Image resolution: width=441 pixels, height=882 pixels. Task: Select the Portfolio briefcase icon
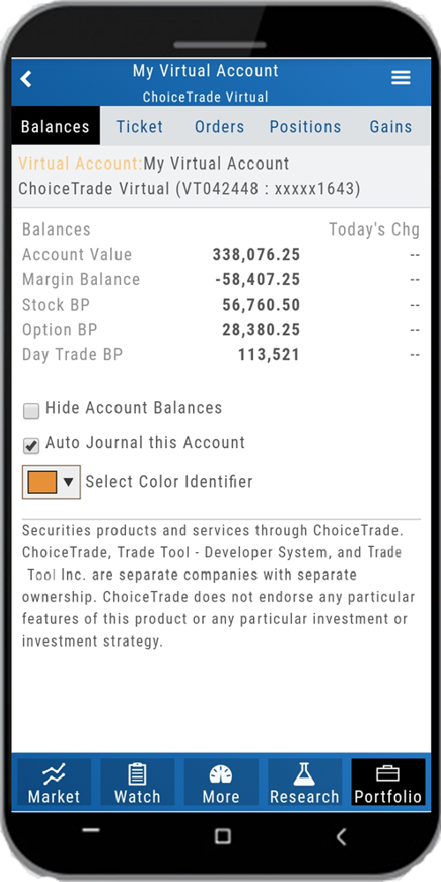(387, 774)
